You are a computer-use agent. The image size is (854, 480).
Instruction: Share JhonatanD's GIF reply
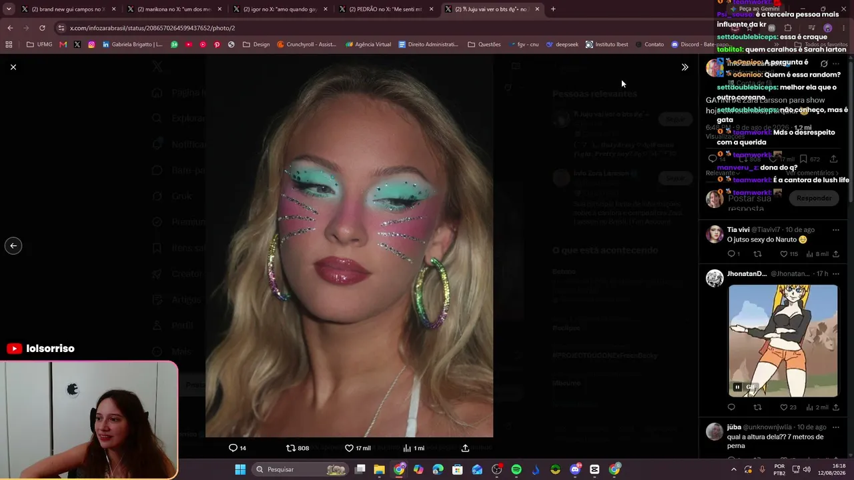tap(835, 407)
